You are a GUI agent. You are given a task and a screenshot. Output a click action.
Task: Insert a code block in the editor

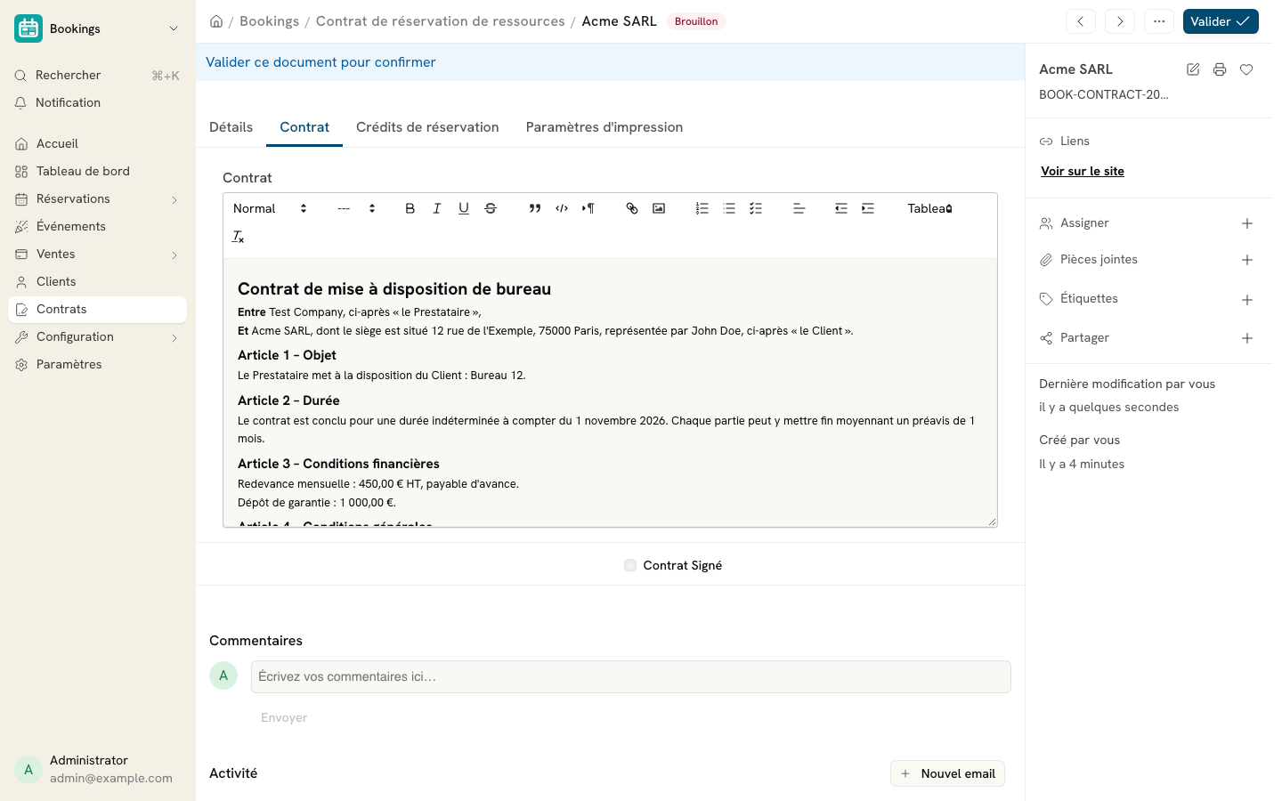[x=561, y=208]
